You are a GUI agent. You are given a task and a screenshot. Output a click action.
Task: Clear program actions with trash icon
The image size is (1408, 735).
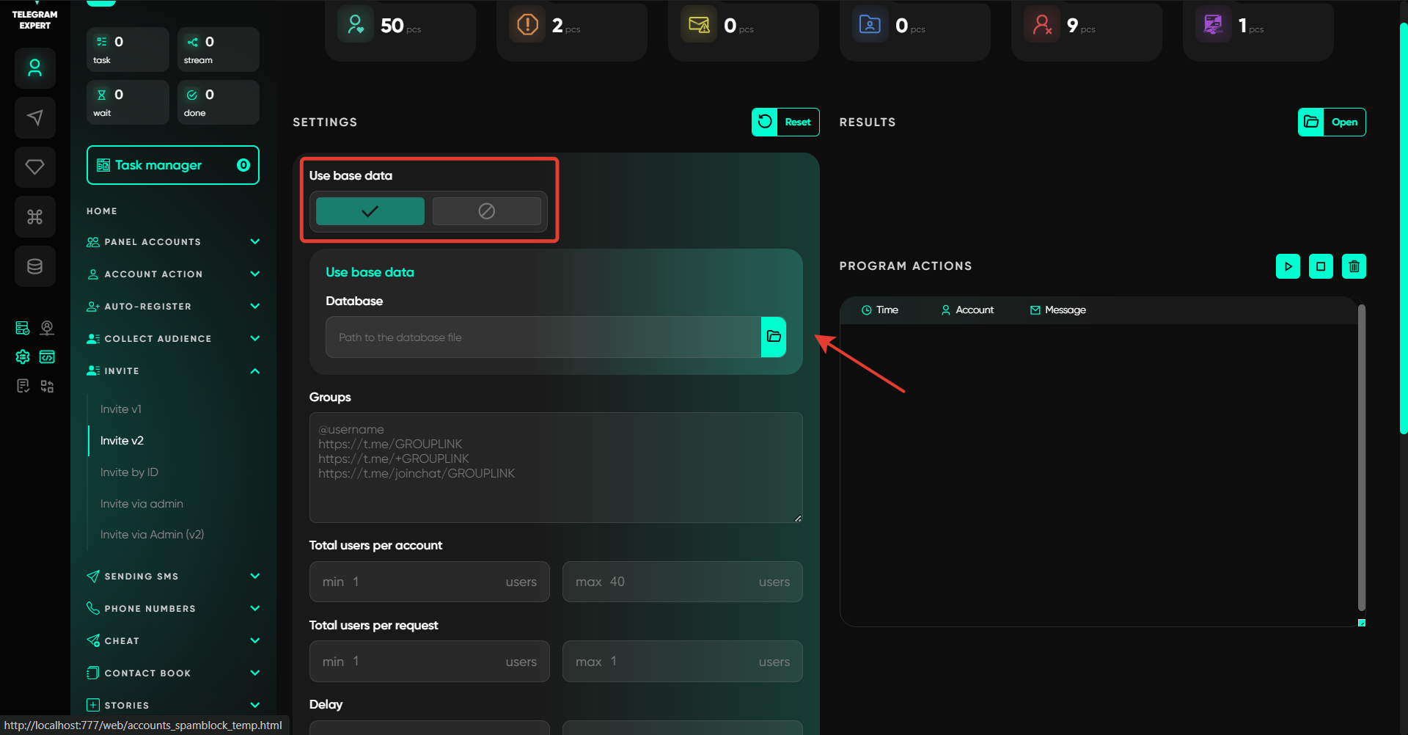(x=1354, y=266)
